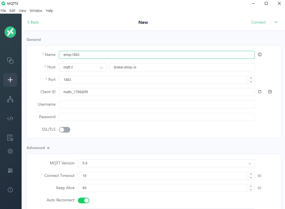Screen dimensions: 285x209
Task: Click the Connect button
Action: [258, 22]
